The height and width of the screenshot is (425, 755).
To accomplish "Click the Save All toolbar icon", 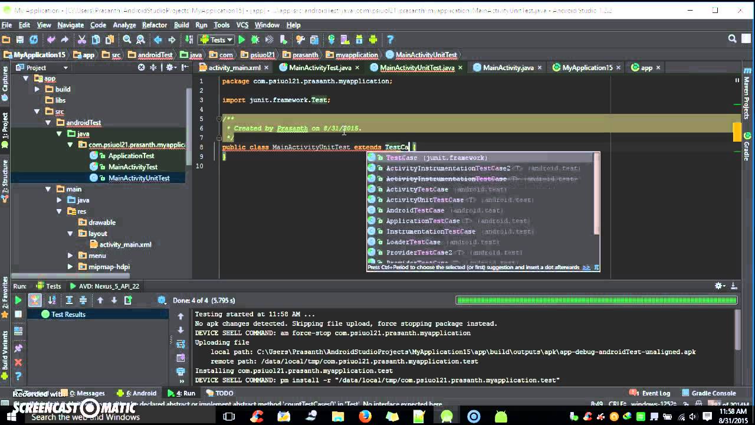I will [19, 40].
